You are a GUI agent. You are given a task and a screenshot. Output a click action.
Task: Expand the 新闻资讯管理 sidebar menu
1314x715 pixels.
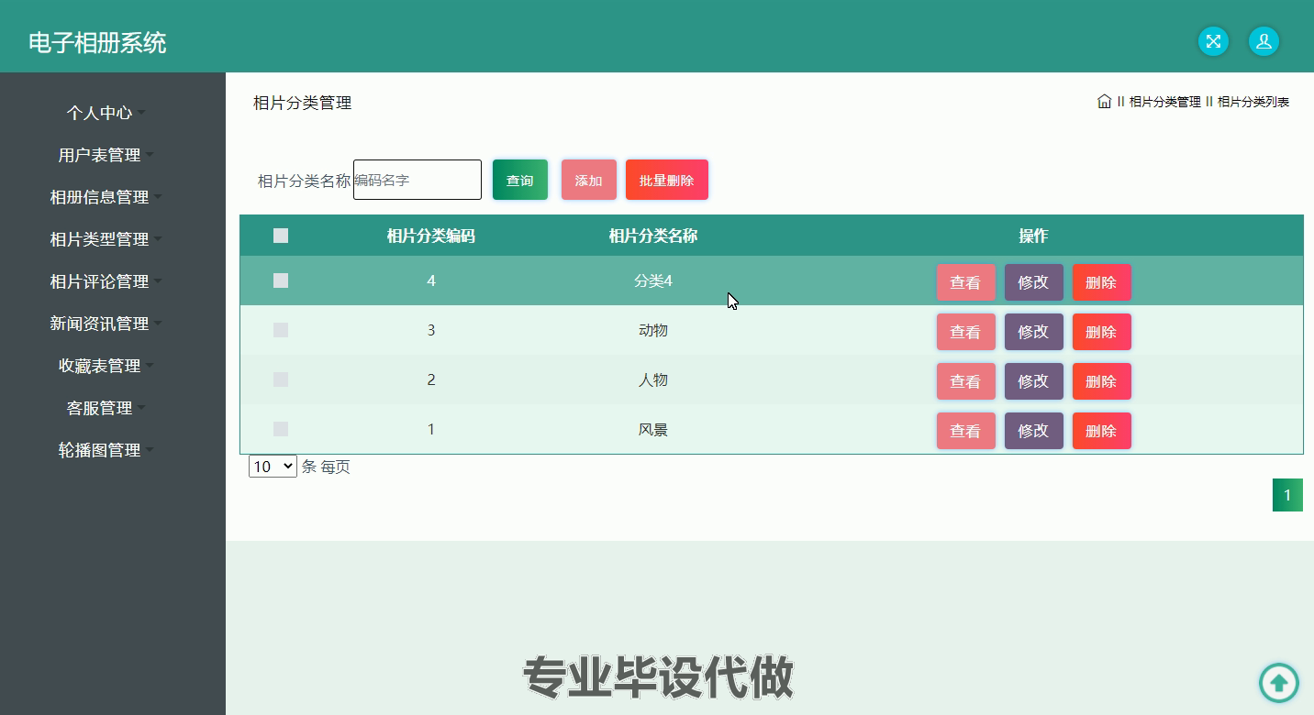(106, 324)
